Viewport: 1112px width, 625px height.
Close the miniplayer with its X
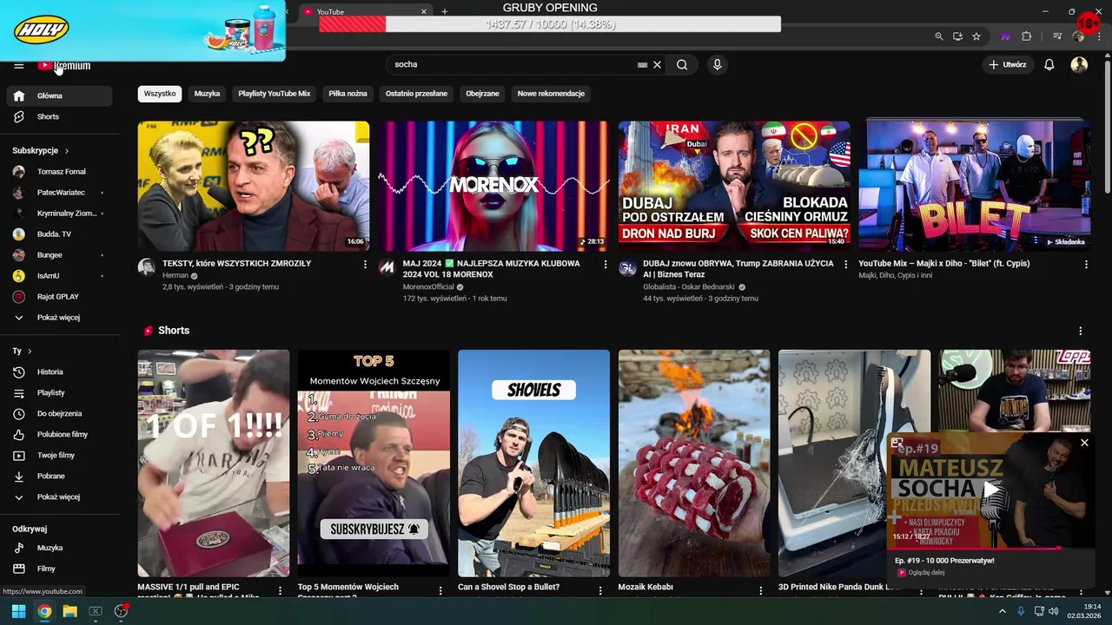(x=1084, y=443)
